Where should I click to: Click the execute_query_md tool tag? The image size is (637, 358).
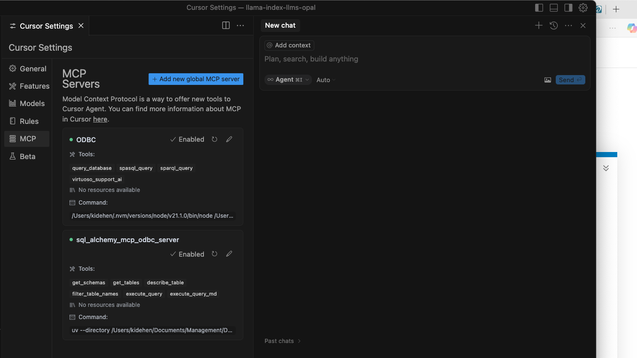[x=193, y=294]
